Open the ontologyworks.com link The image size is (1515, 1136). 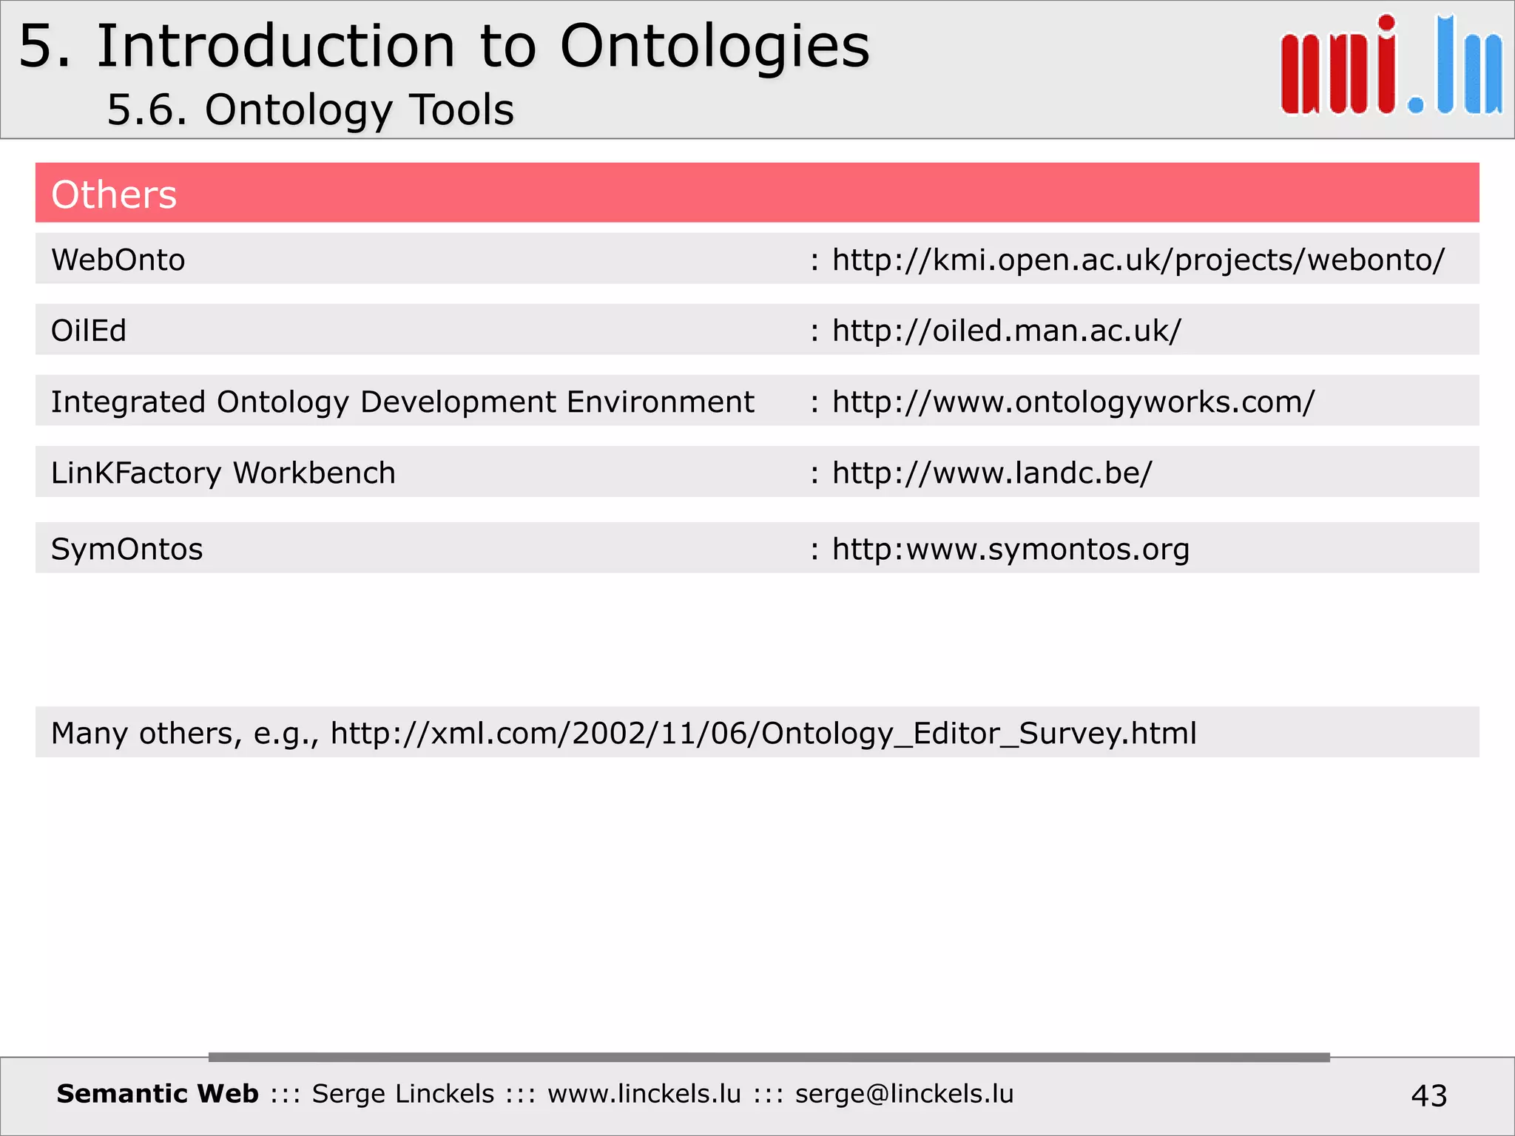coord(1073,402)
